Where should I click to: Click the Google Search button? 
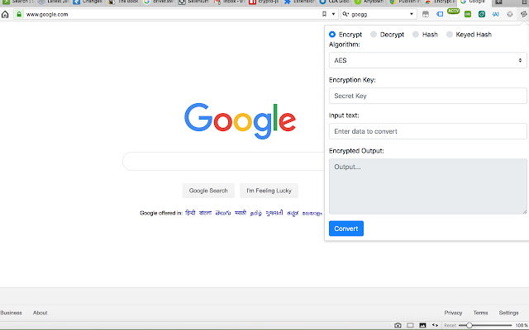click(208, 191)
